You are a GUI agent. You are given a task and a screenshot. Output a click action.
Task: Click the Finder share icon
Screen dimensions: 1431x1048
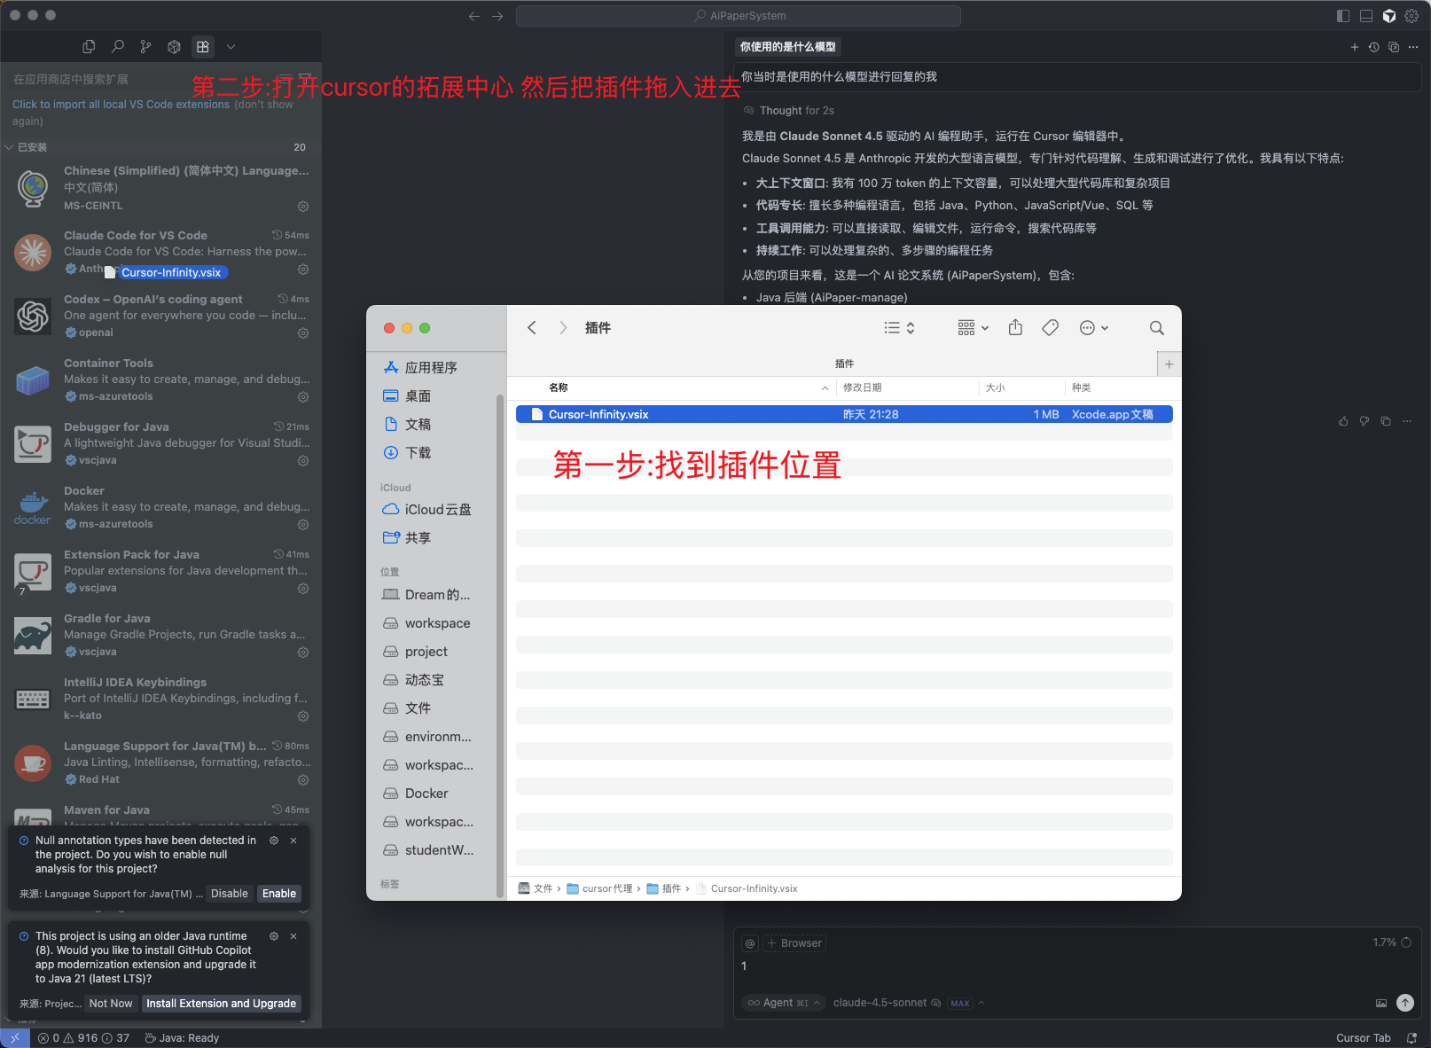tap(1015, 328)
